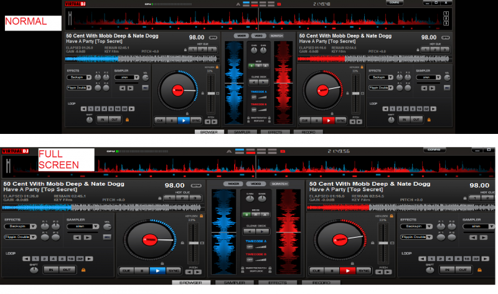Click the left deck CUE button in the normal window
Screen dimensions: 498x294
(160, 120)
